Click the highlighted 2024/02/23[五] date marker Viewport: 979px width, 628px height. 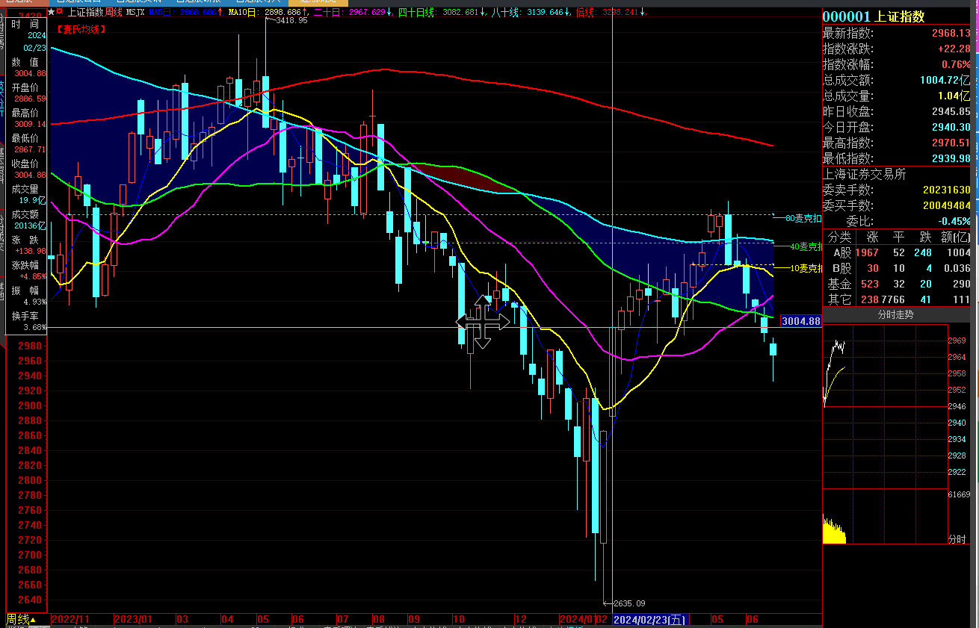[x=649, y=620]
